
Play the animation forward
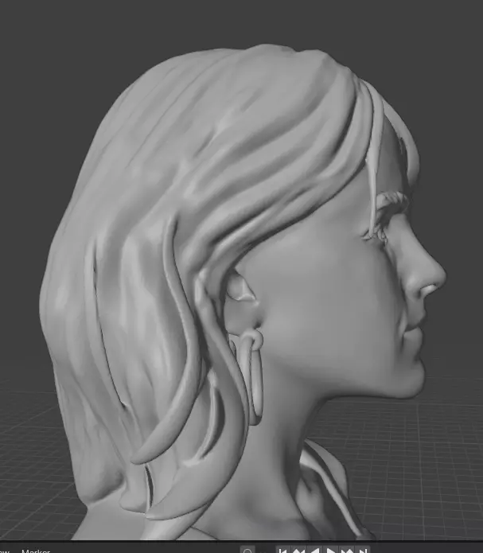330,550
